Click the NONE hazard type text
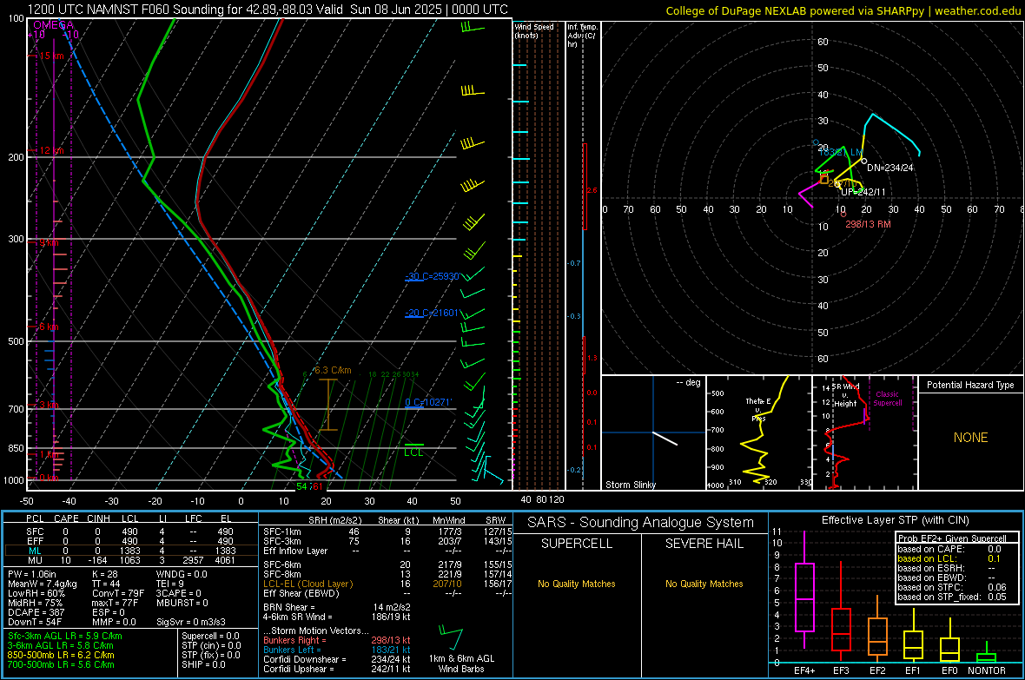The image size is (1025, 680). coord(970,438)
